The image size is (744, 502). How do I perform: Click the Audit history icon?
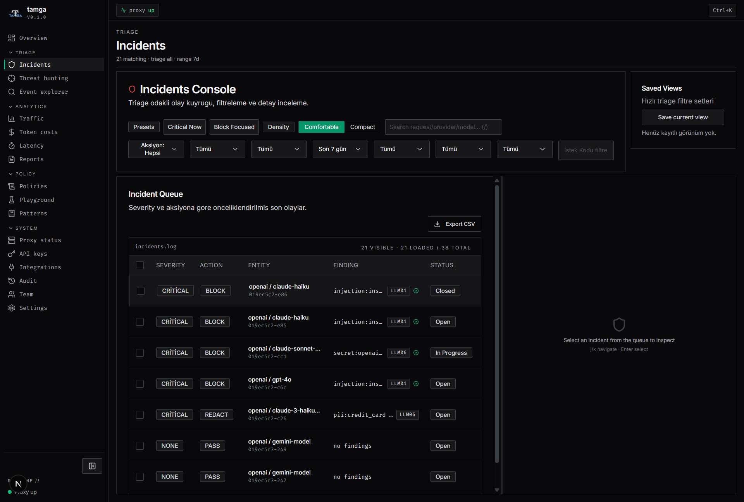12,281
